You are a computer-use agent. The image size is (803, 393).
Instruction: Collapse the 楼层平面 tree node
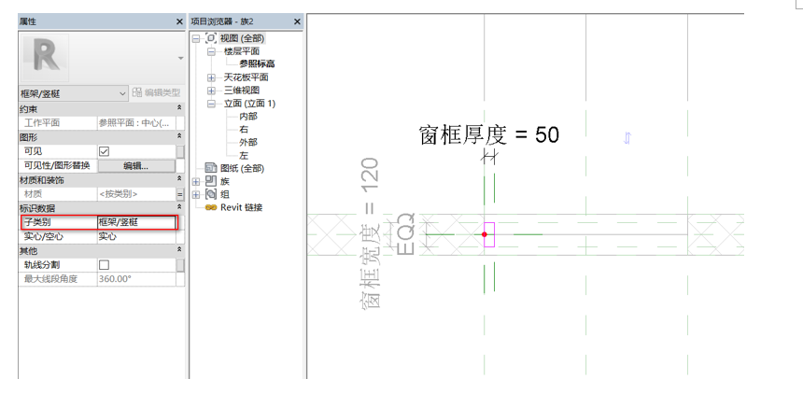tap(212, 51)
